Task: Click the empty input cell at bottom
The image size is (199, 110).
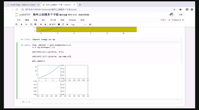Action: coord(106,102)
